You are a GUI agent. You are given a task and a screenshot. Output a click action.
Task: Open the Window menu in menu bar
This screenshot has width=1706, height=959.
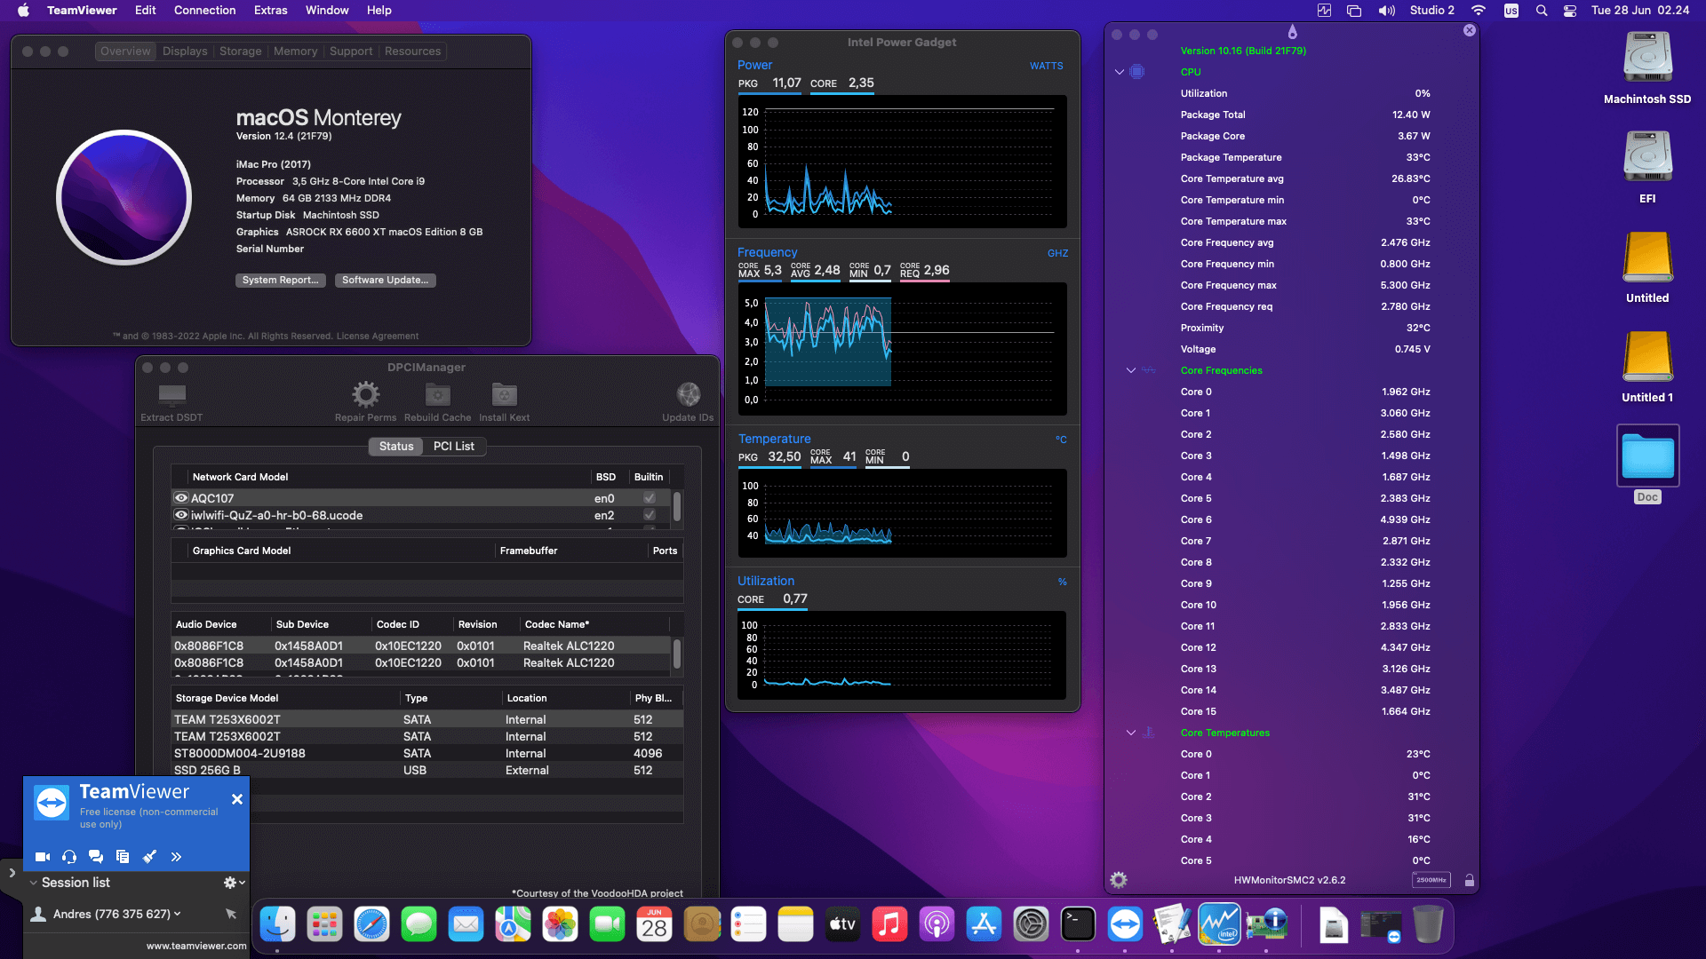[x=327, y=11]
